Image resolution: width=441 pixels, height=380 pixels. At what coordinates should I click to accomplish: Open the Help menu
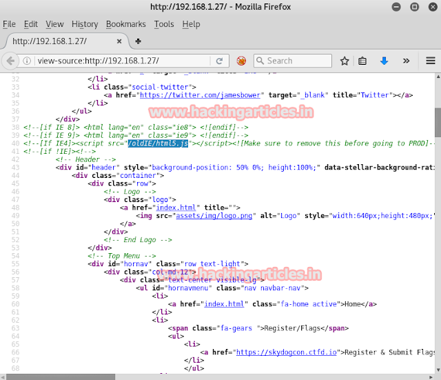click(191, 24)
